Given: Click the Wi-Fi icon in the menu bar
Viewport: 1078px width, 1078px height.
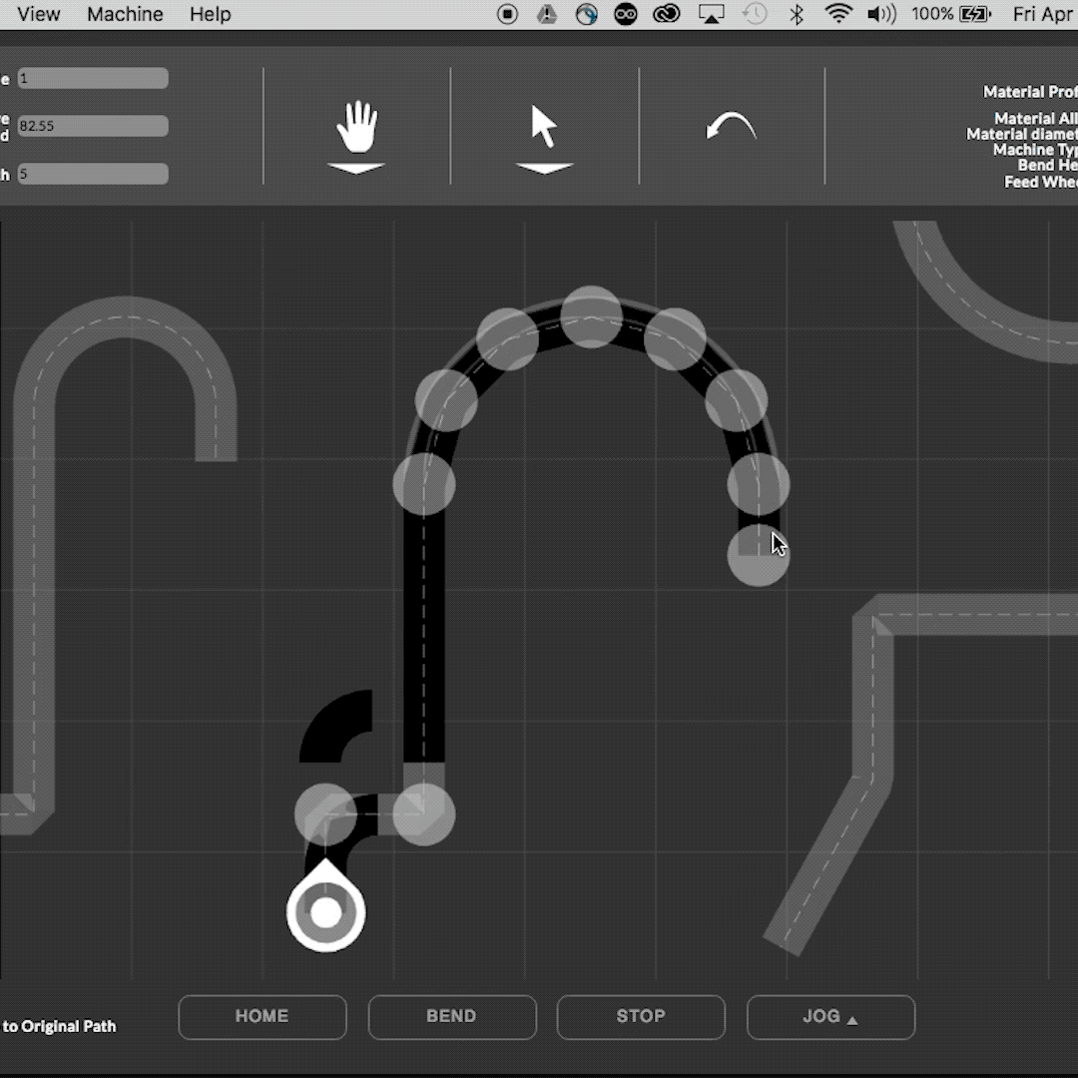Looking at the screenshot, I should [x=839, y=14].
